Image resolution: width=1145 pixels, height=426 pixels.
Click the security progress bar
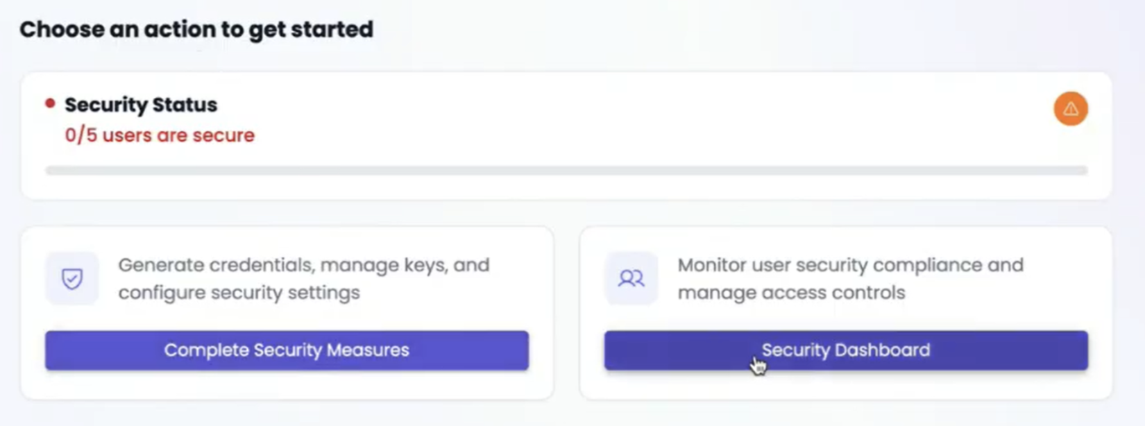[566, 171]
